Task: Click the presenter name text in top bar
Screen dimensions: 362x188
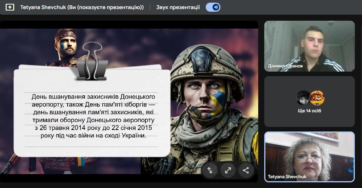Action: pos(82,7)
